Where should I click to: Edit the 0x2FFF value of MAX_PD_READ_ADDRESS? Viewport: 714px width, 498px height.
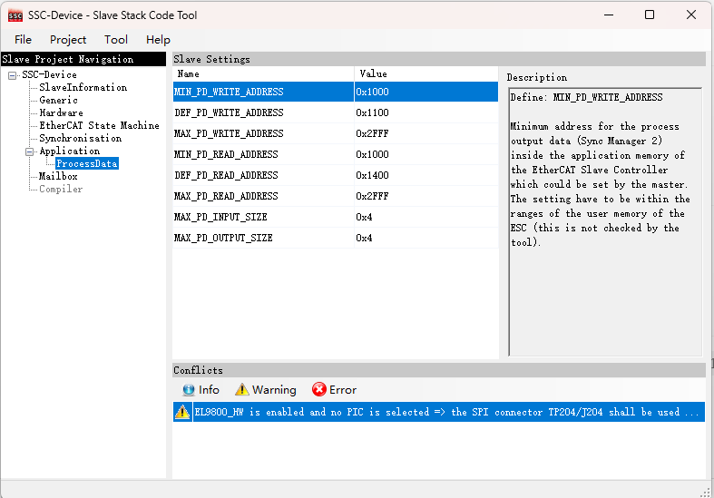(426, 197)
